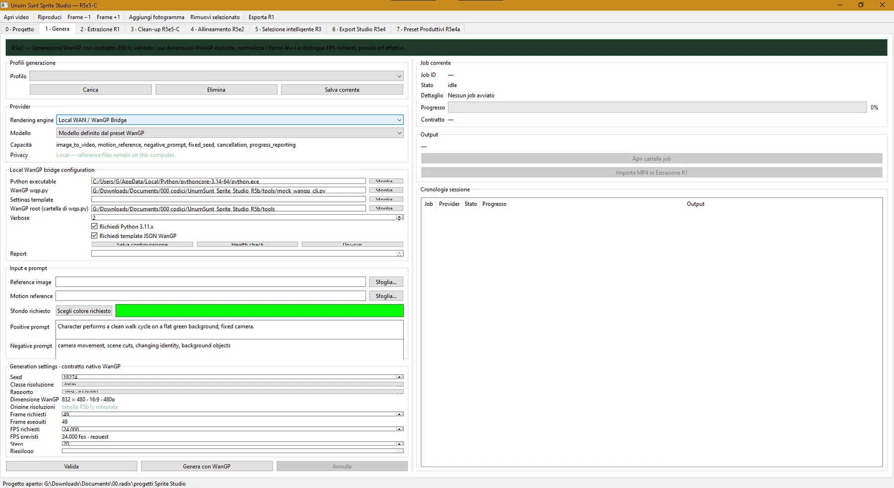Click the Reference image input field
The image size is (894, 488).
click(211, 282)
